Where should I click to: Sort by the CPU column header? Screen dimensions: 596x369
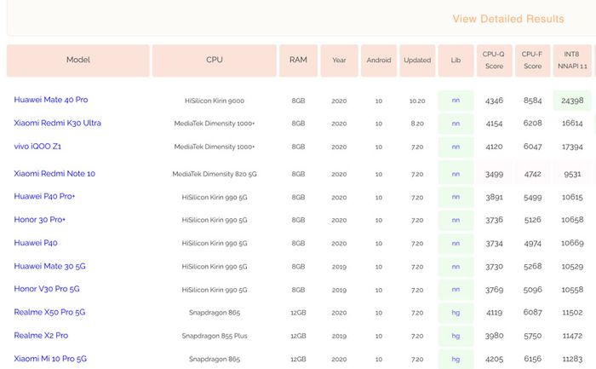[215, 61]
